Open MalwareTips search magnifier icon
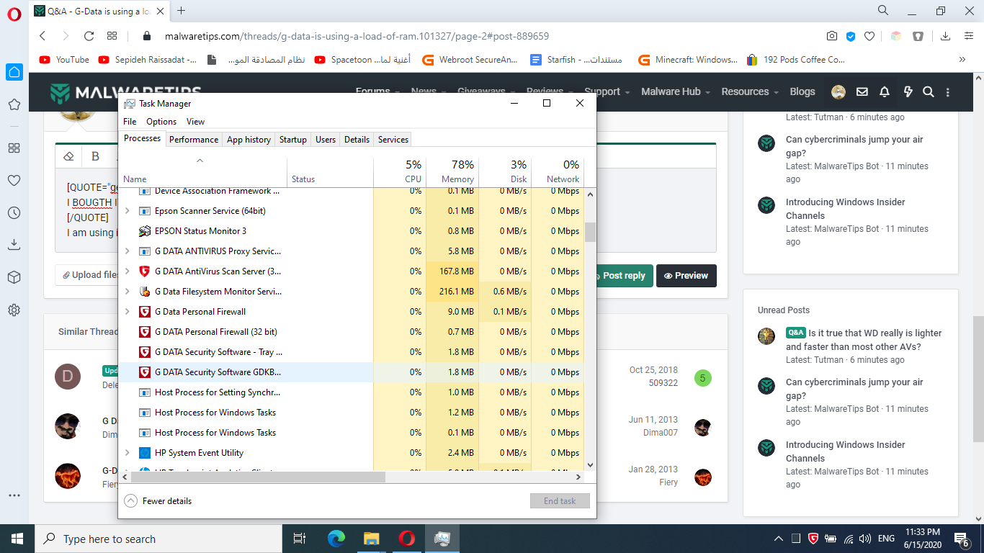This screenshot has width=984, height=553. coord(929,91)
